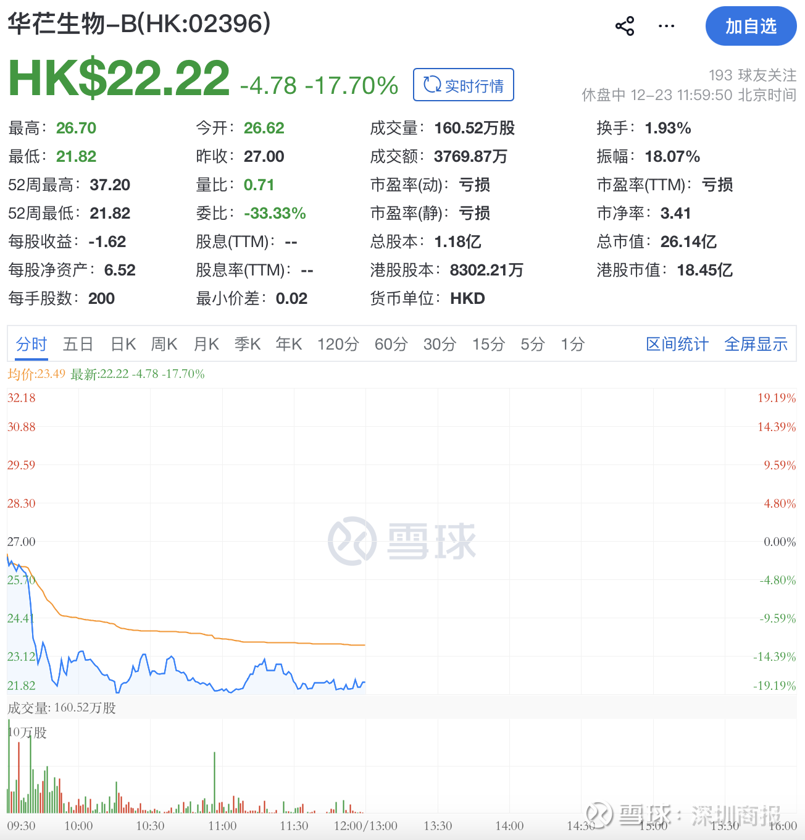The width and height of the screenshot is (805, 840).
Task: Click the 总市值 value 26.14亿
Action: [x=689, y=241]
